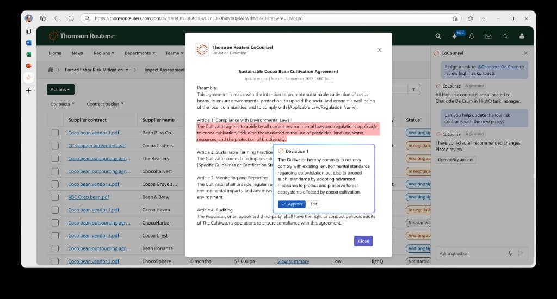Viewport: 557px width, 299px height.
Task: Go to breadcrumb home icon
Action: pos(51,70)
